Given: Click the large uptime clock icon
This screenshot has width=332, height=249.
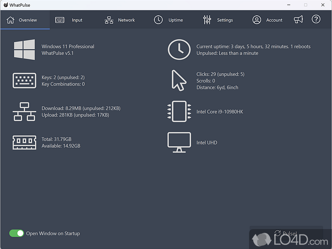Looking at the screenshot, I should [x=179, y=49].
